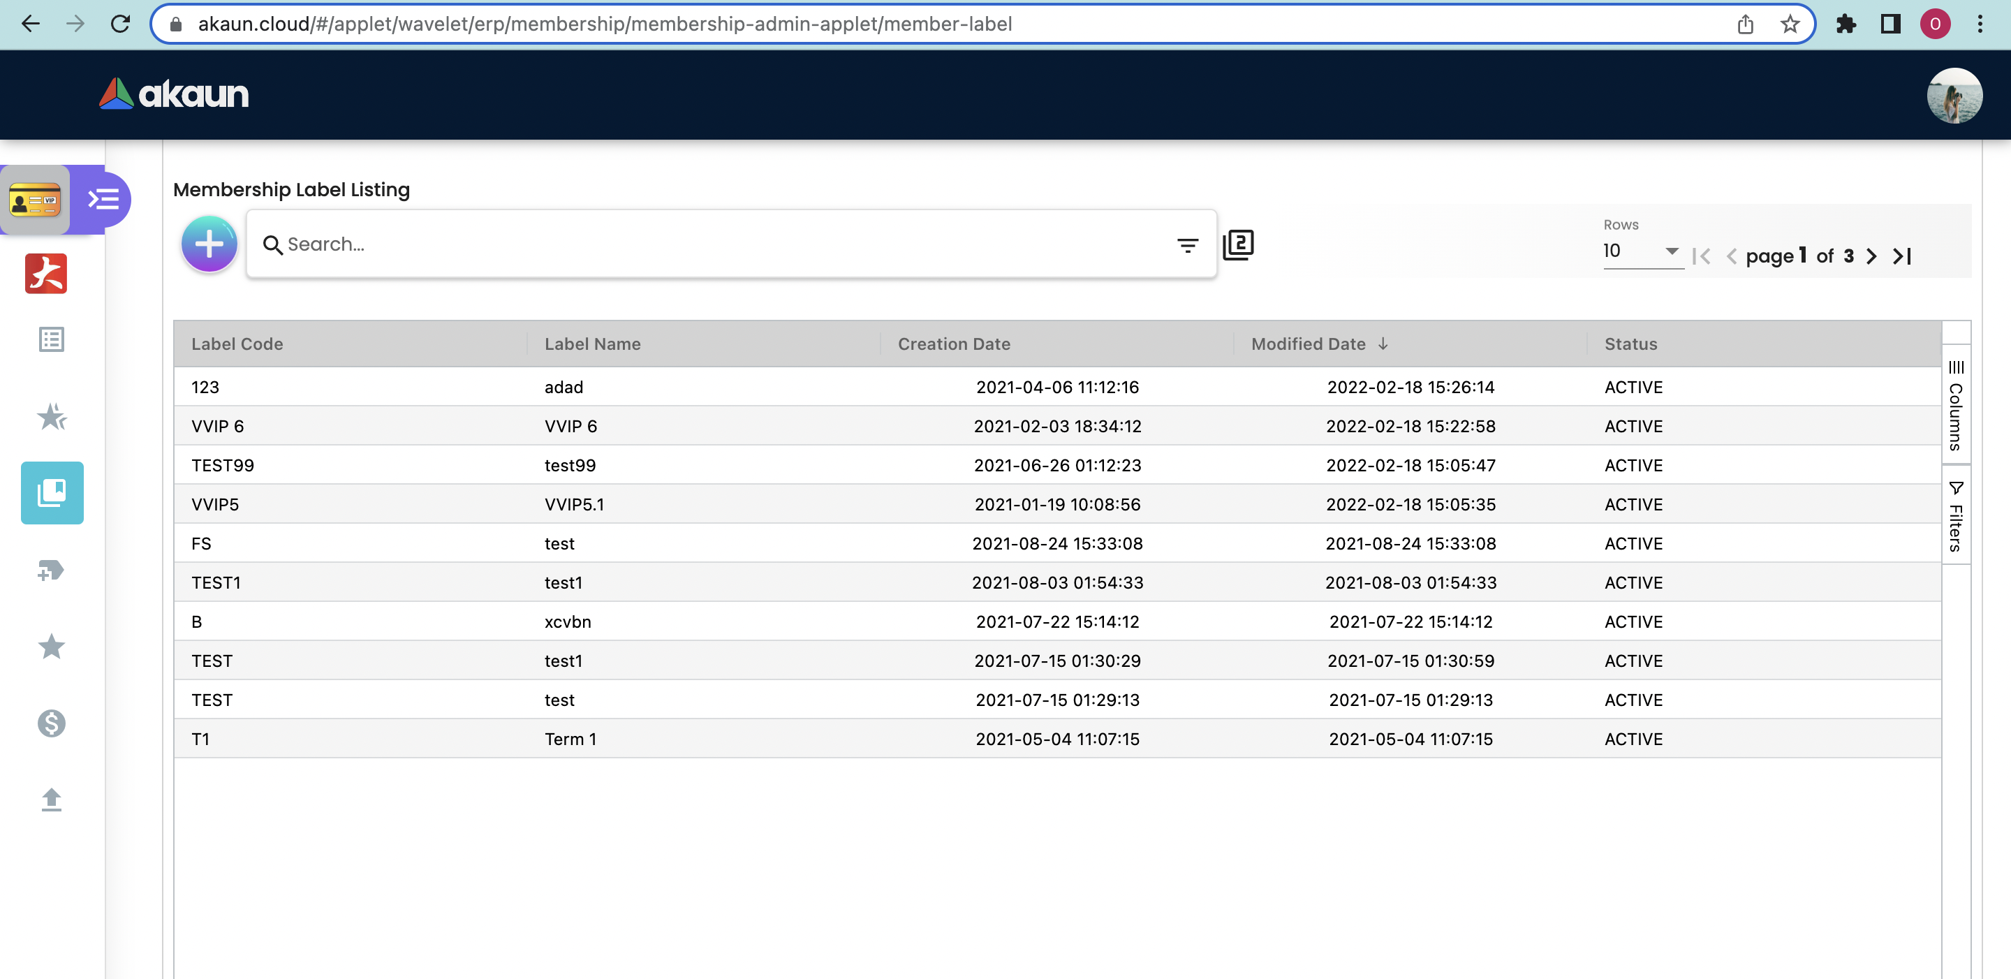
Task: Click into the Search input field
Action: click(702, 244)
